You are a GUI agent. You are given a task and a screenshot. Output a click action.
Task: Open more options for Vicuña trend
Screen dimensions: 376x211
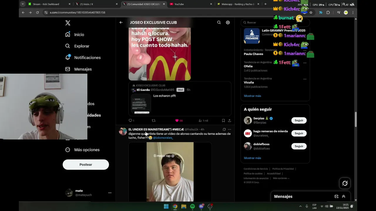coord(305,79)
